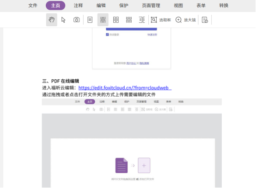256x188 pixels.
Task: Activate the 选取框 marquee zoom tool
Action: pyautogui.click(x=161, y=20)
